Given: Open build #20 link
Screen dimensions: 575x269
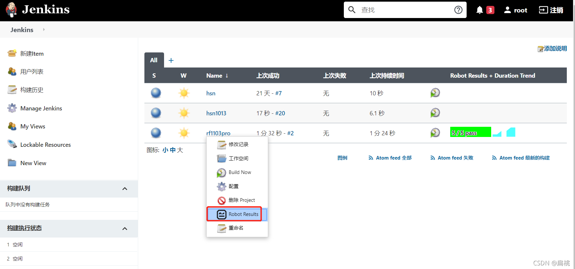Looking at the screenshot, I should click(280, 113).
